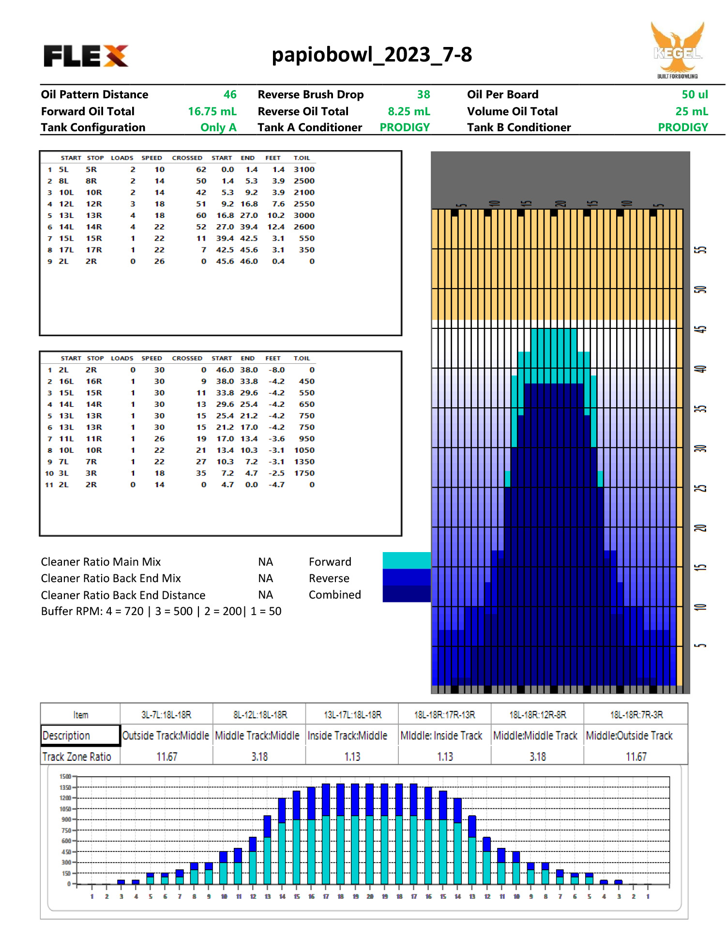
Task: Click the blue Reverse legend swatch
Action: coord(406,577)
